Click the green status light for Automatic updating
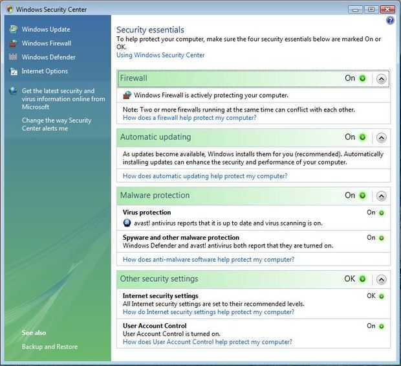Screen dimensions: 401x366 pos(362,137)
